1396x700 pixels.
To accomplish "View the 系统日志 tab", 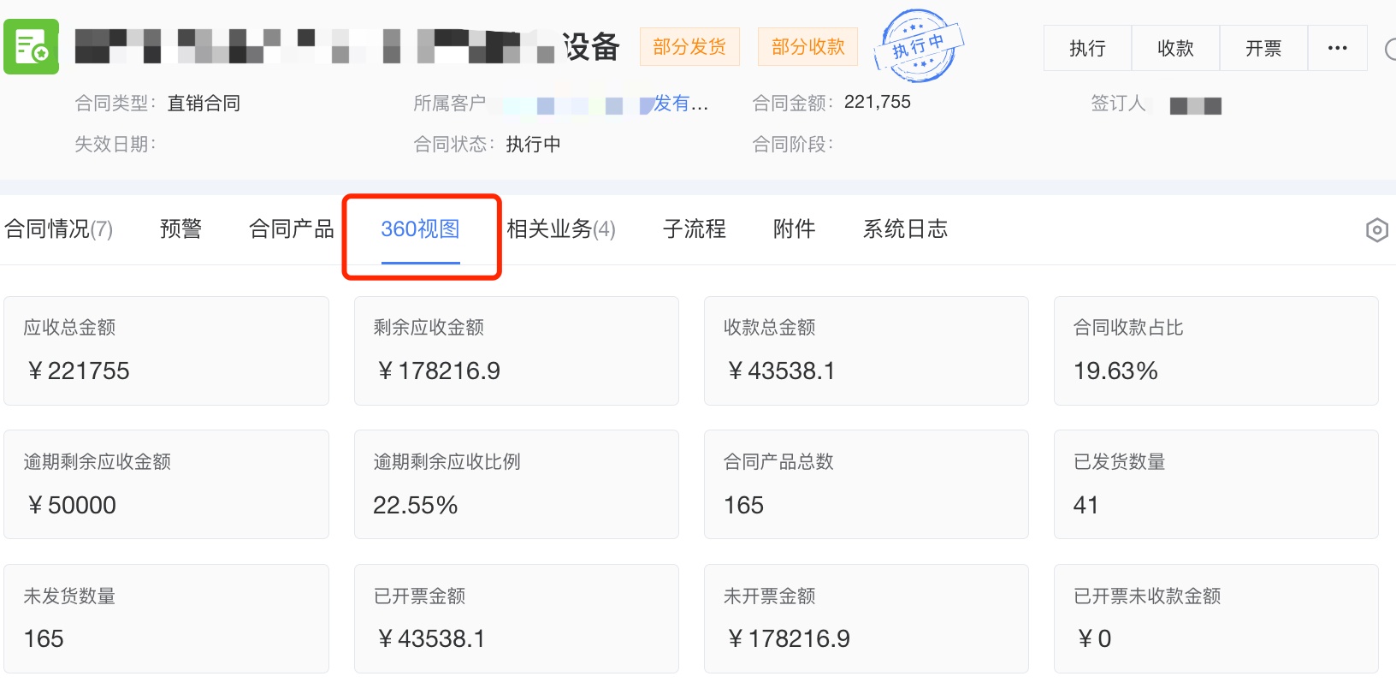I will (x=905, y=229).
